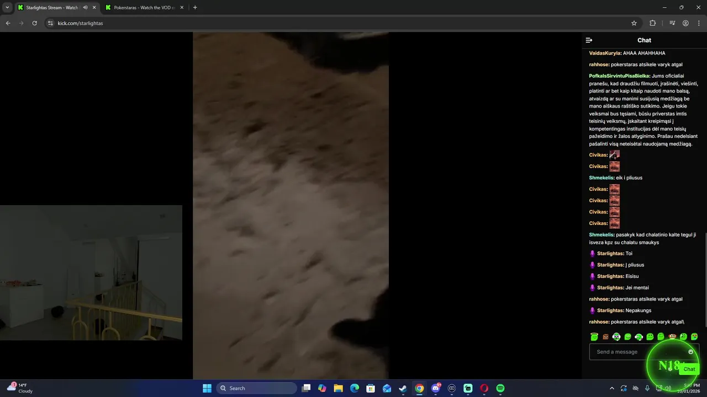
Task: Go back in browser history
Action: pos(8,23)
